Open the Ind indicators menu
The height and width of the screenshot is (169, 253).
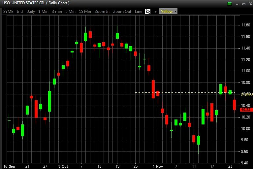pos(20,12)
